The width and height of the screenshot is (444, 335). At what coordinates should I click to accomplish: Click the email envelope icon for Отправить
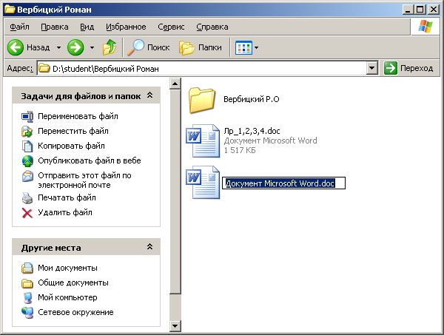[x=27, y=176]
